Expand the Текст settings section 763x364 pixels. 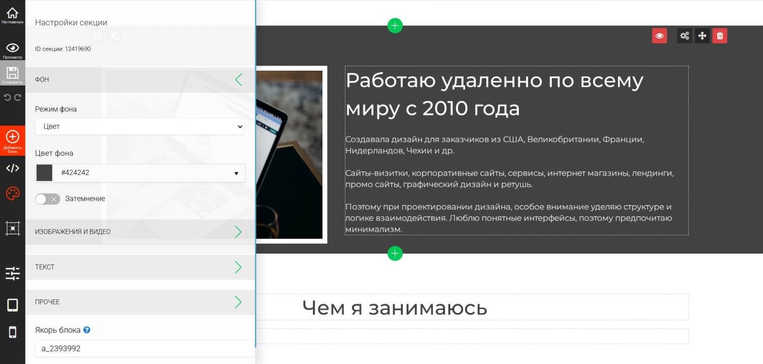pyautogui.click(x=140, y=267)
